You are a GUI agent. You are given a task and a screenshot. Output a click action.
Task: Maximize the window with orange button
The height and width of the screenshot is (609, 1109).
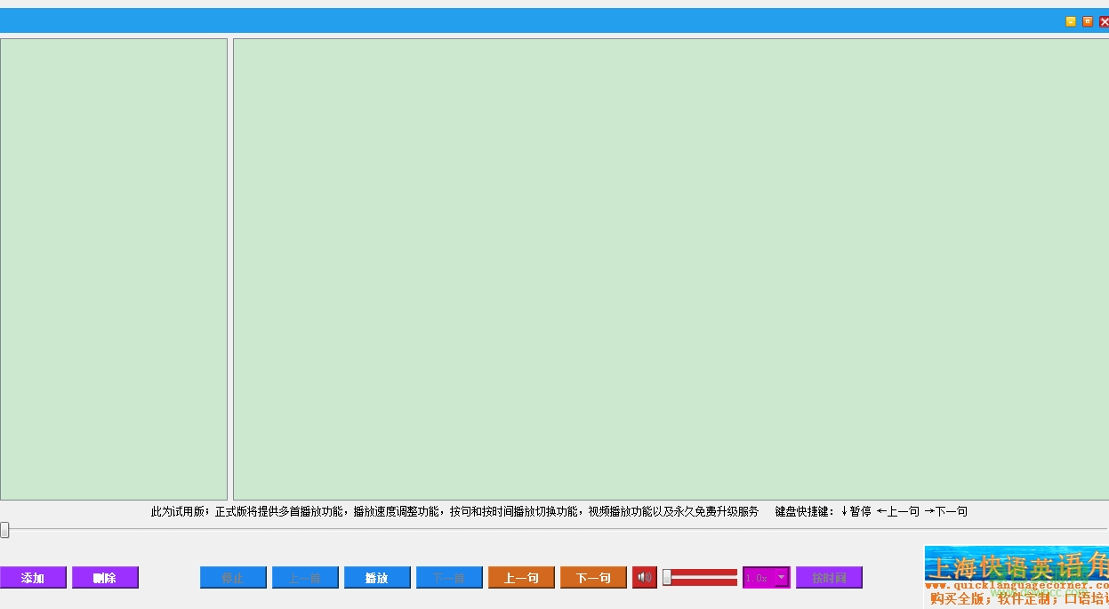[1088, 21]
